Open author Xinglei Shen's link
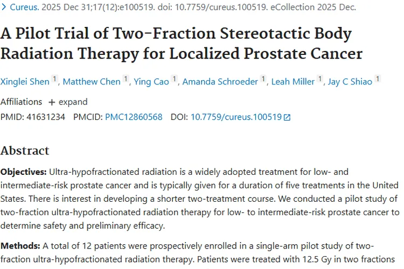404x269 pixels. coord(25,82)
